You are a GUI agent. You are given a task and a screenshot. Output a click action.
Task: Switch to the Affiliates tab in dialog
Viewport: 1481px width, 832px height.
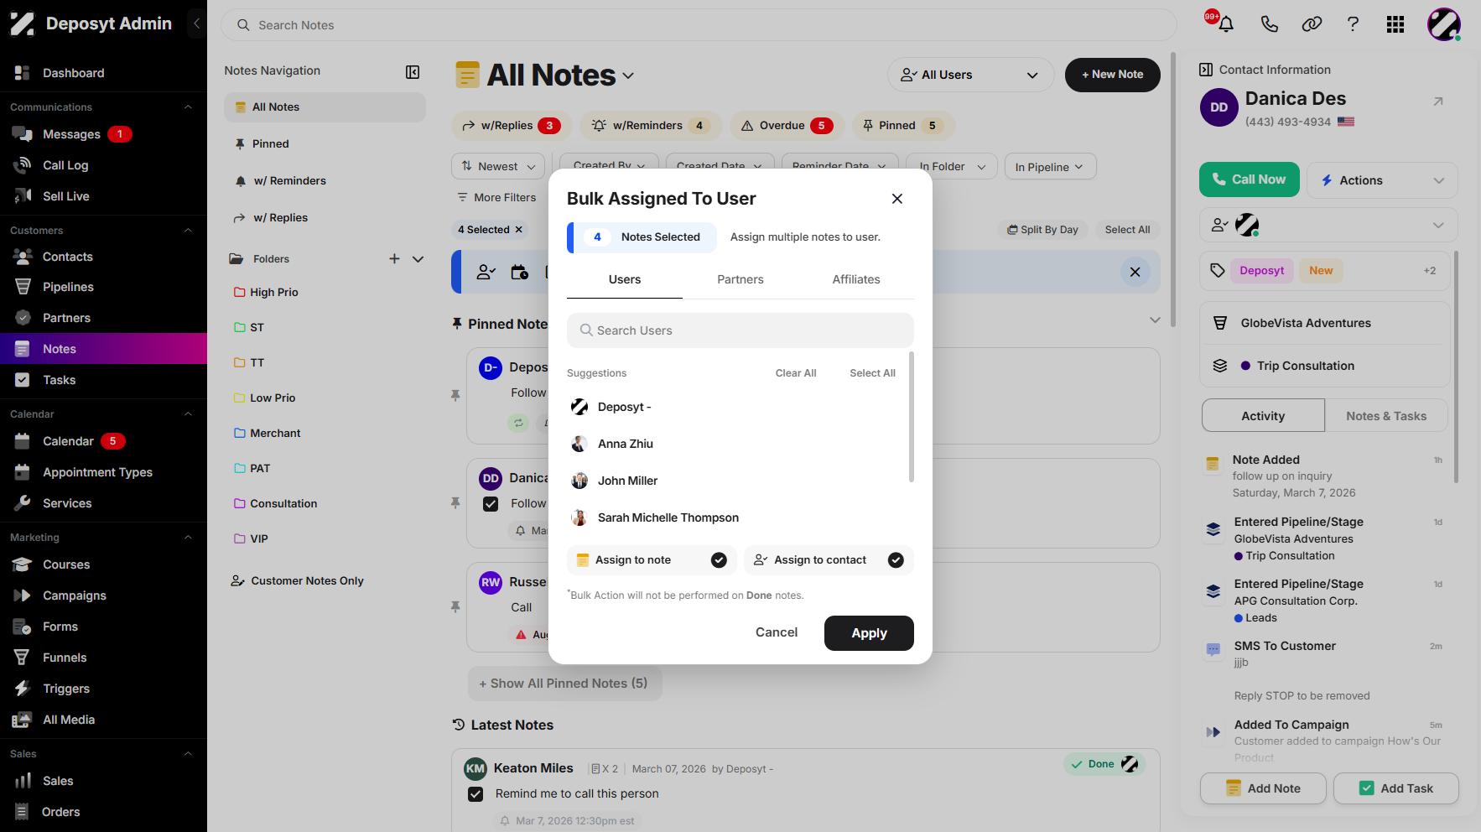(x=856, y=279)
